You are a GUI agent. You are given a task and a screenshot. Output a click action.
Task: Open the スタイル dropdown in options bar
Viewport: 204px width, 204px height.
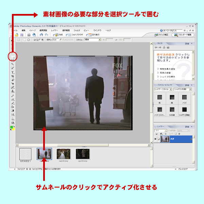[x=92, y=40]
